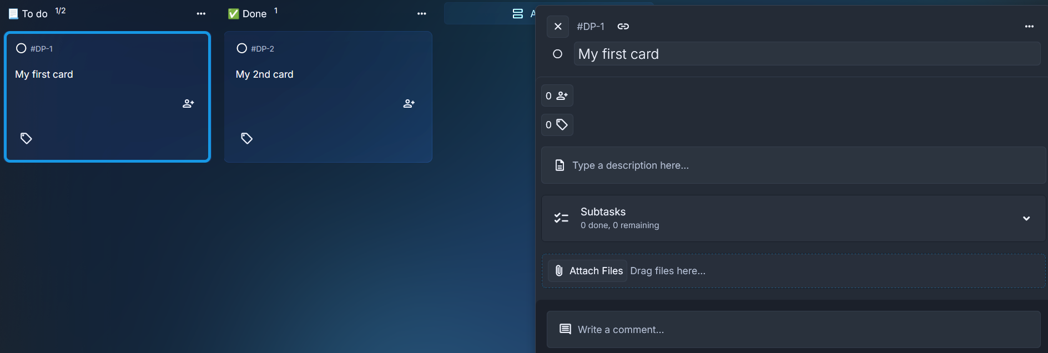Click the #DP-1 ID on board card
The image size is (1048, 353).
pos(42,49)
